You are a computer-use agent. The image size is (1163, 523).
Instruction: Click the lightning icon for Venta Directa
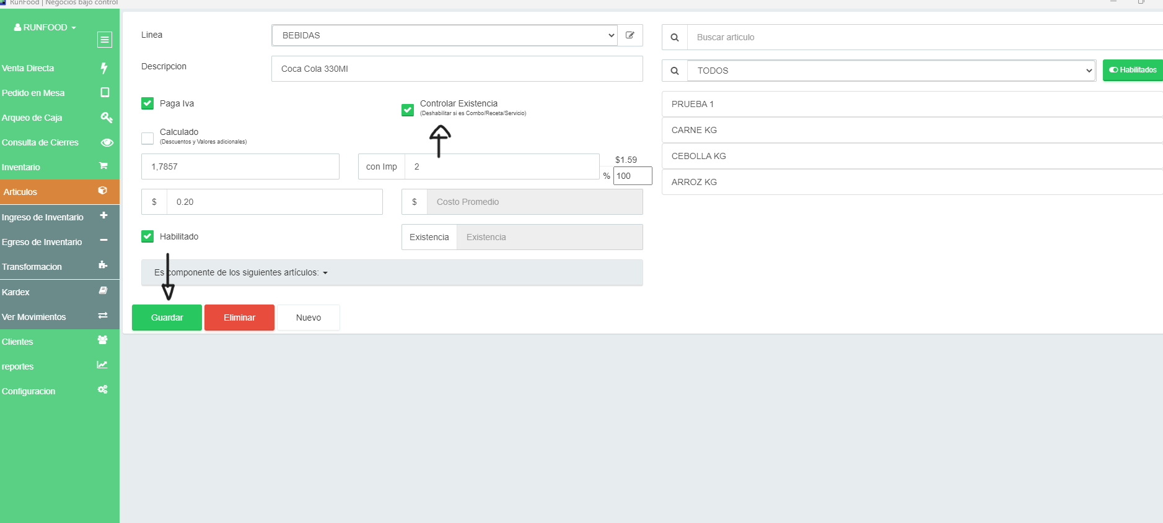click(104, 68)
